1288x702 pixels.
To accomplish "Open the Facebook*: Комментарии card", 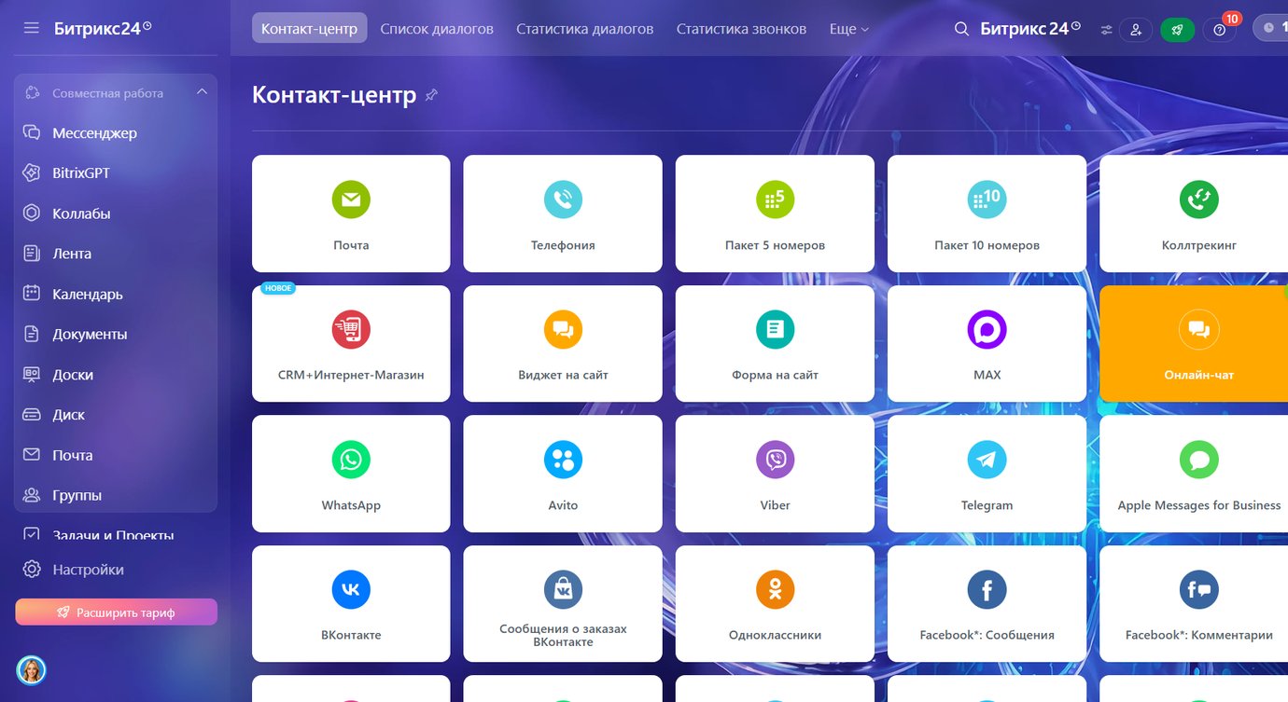I will coord(1194,604).
